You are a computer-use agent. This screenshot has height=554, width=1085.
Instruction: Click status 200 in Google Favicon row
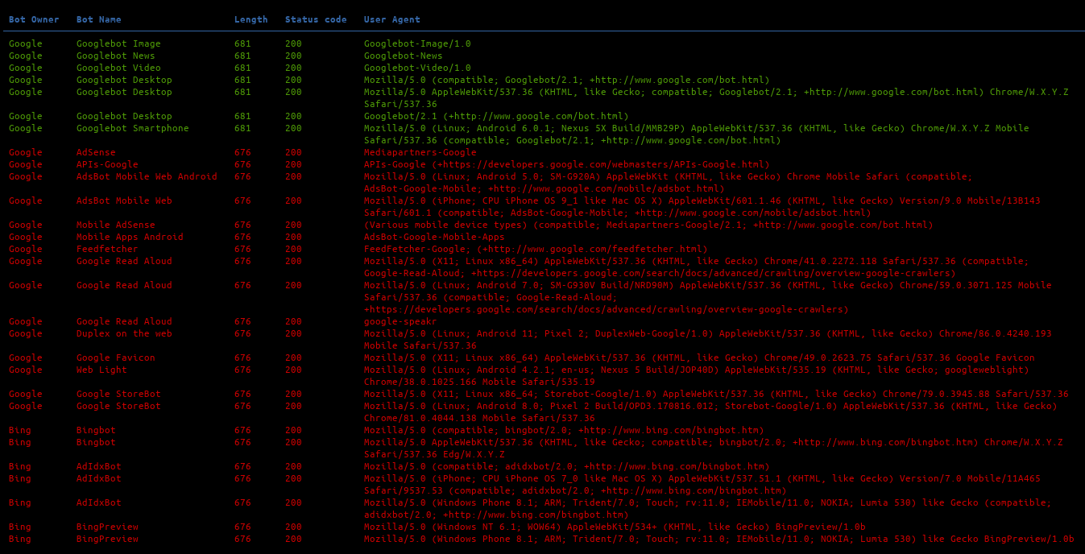tap(293, 358)
